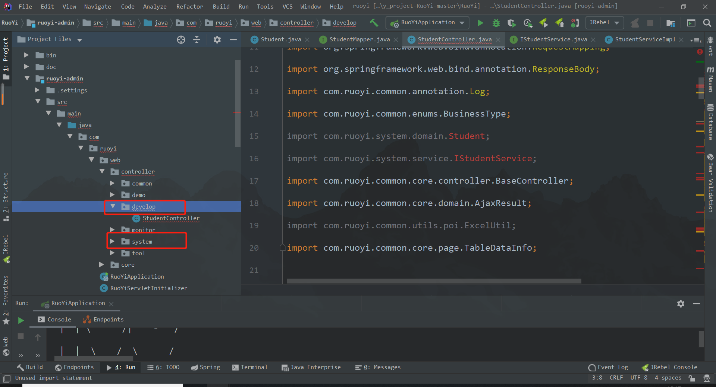Image resolution: width=716 pixels, height=387 pixels.
Task: Collapse all in Project panel
Action: (197, 39)
